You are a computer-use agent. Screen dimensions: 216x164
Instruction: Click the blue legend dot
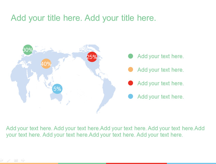pos(131,96)
